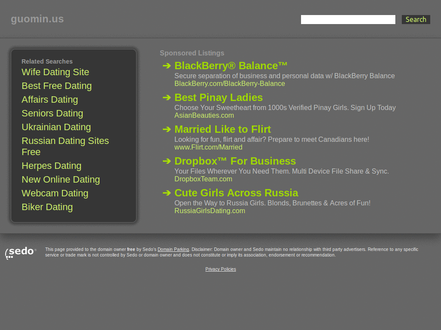This screenshot has width=441, height=330.
Task: Visit the RussiaGirlsDating.com URL link
Action: click(x=210, y=211)
